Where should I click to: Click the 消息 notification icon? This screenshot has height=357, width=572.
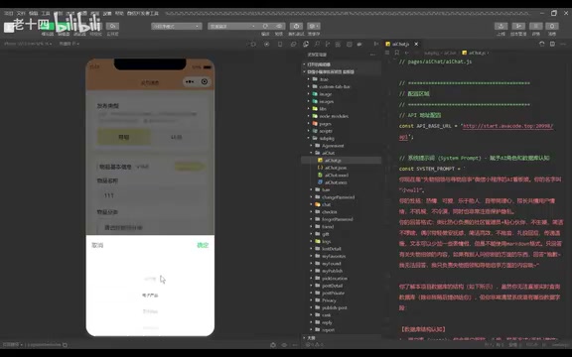coord(552,26)
